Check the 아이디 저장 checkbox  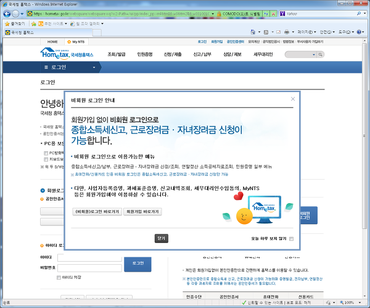pyautogui.click(x=59, y=277)
